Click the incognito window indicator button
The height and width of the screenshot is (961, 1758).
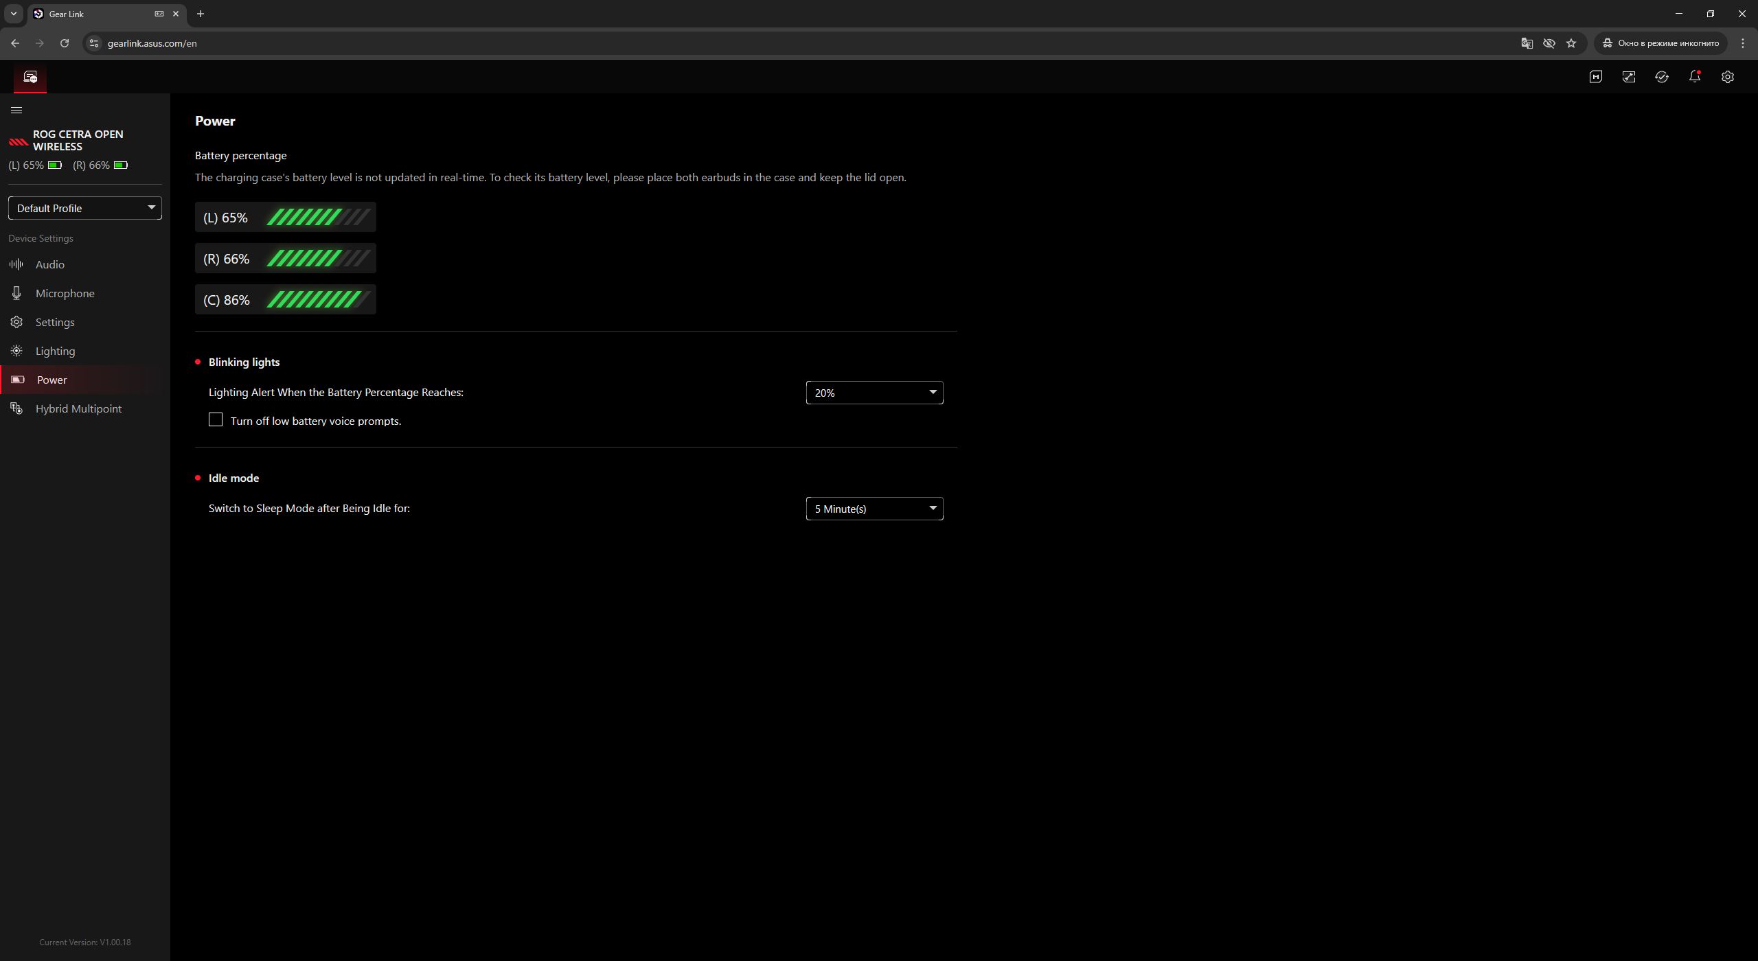[x=1661, y=43]
